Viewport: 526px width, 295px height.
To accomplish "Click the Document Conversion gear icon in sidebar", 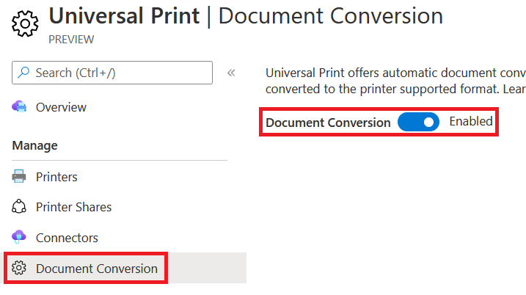I will coord(20,269).
